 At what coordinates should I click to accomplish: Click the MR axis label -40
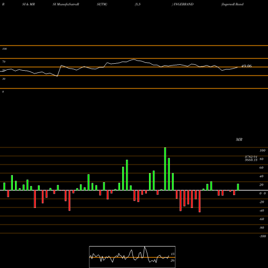(x=262, y=211)
